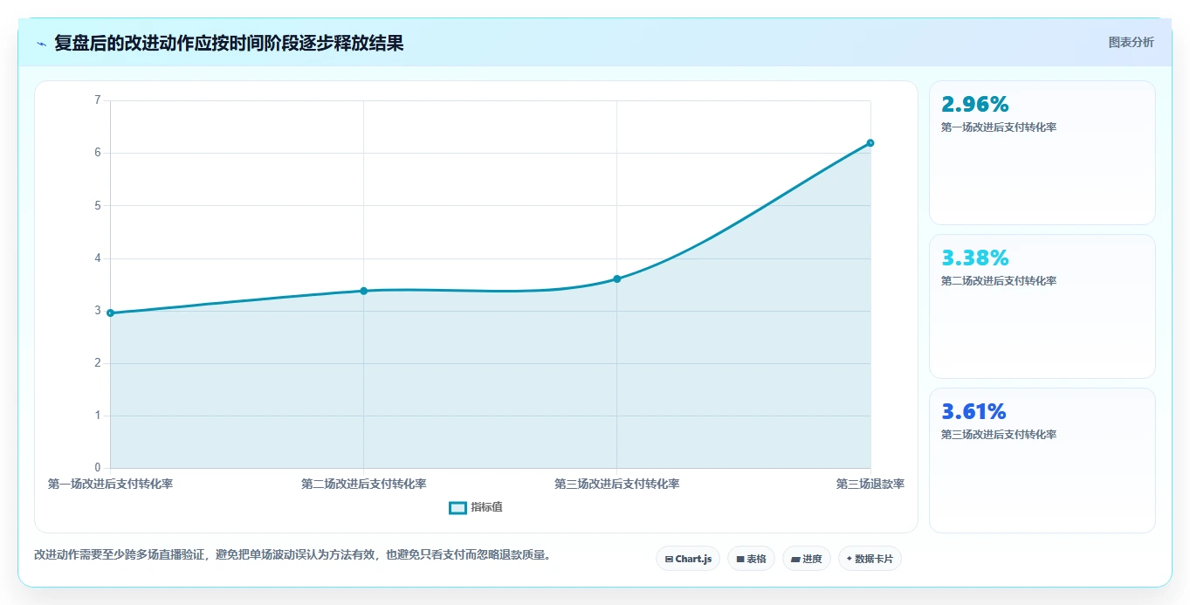Toggle the 指标值 legend item
The width and height of the screenshot is (1190, 605).
476,507
